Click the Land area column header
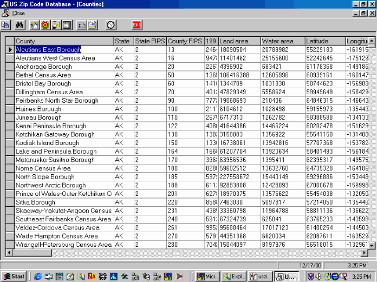 238,41
